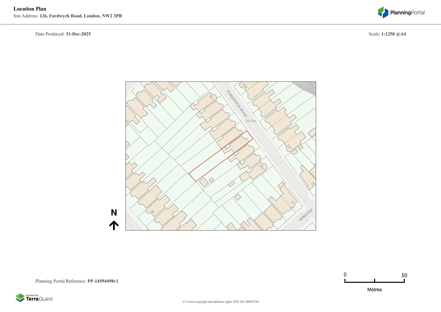Image resolution: width=441 pixels, height=312 pixels.
Task: Click the scale bar midpoint tick
Action: click(x=374, y=281)
